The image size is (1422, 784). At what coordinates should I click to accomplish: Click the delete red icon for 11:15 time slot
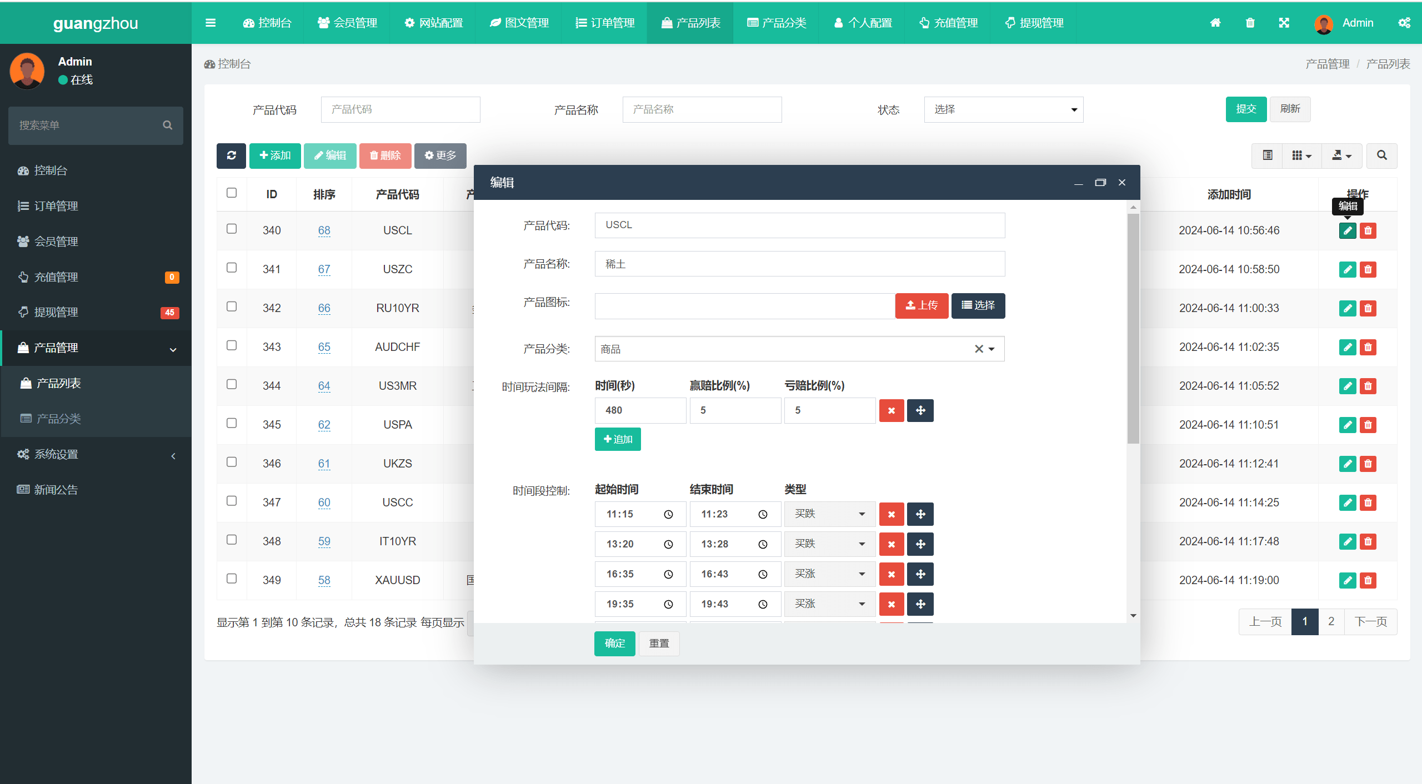890,514
